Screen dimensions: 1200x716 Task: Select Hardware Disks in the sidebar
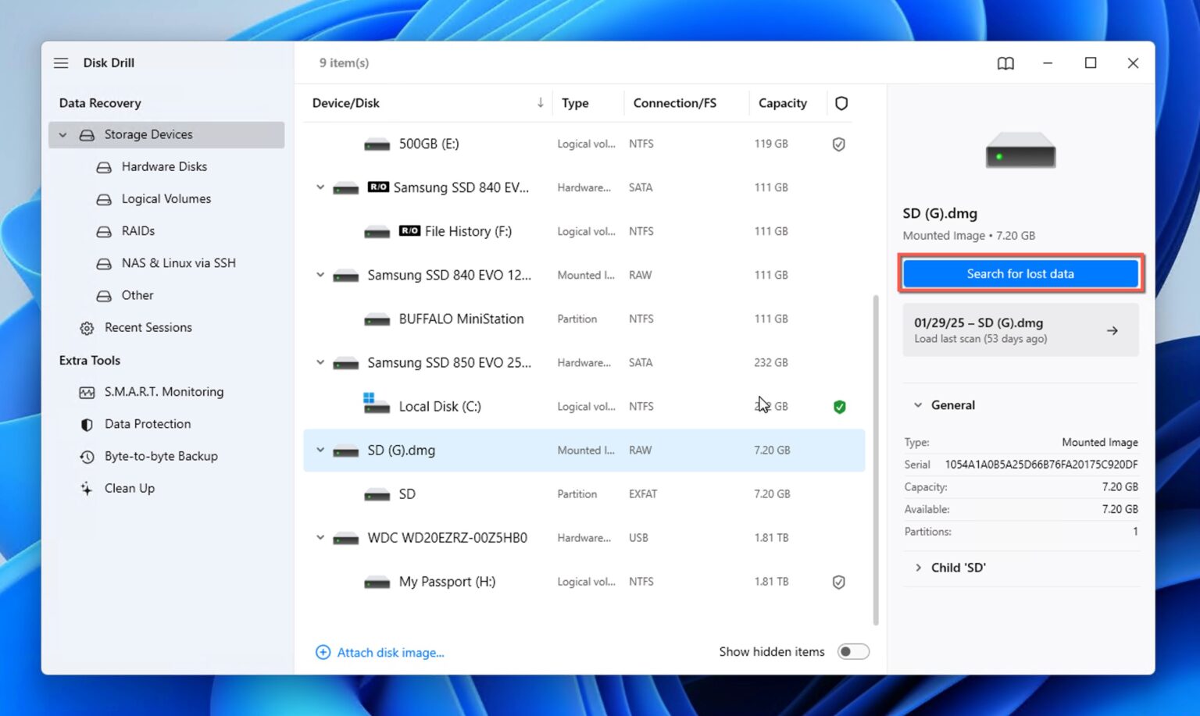coord(164,166)
